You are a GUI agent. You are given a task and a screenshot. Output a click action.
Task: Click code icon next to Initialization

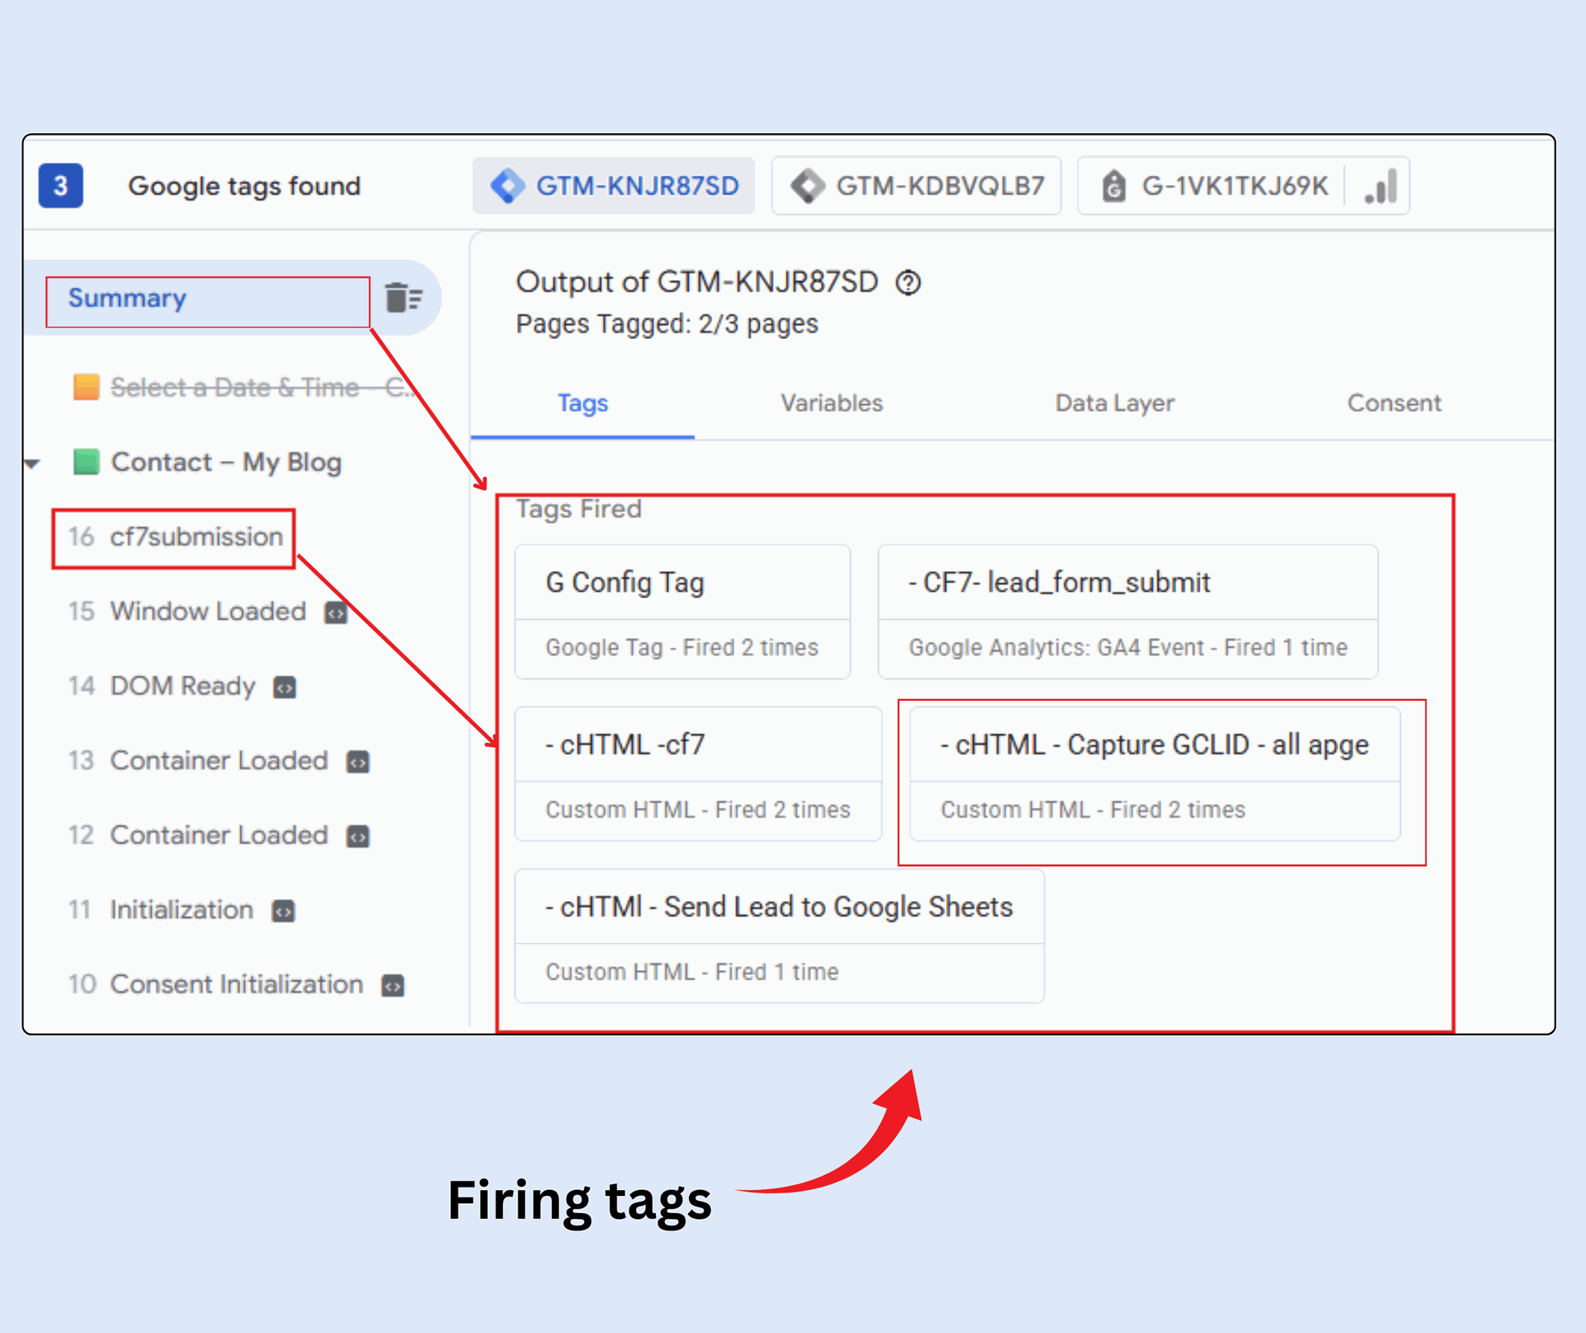283,911
